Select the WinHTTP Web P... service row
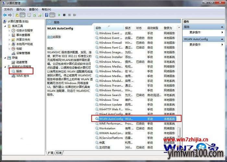Screen dimensions: 227x162 [x=136, y=109]
